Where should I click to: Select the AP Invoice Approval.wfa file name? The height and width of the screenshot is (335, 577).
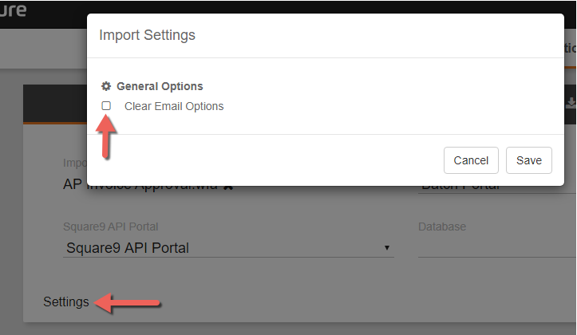coord(140,186)
